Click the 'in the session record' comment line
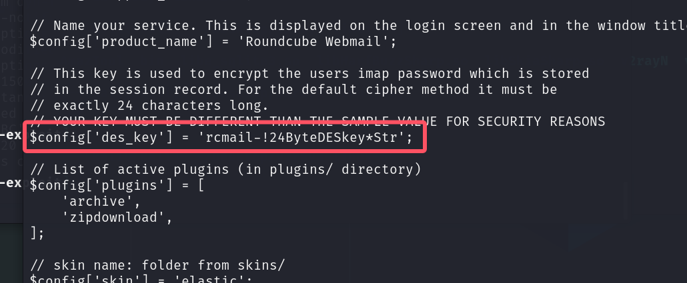 [x=293, y=90]
